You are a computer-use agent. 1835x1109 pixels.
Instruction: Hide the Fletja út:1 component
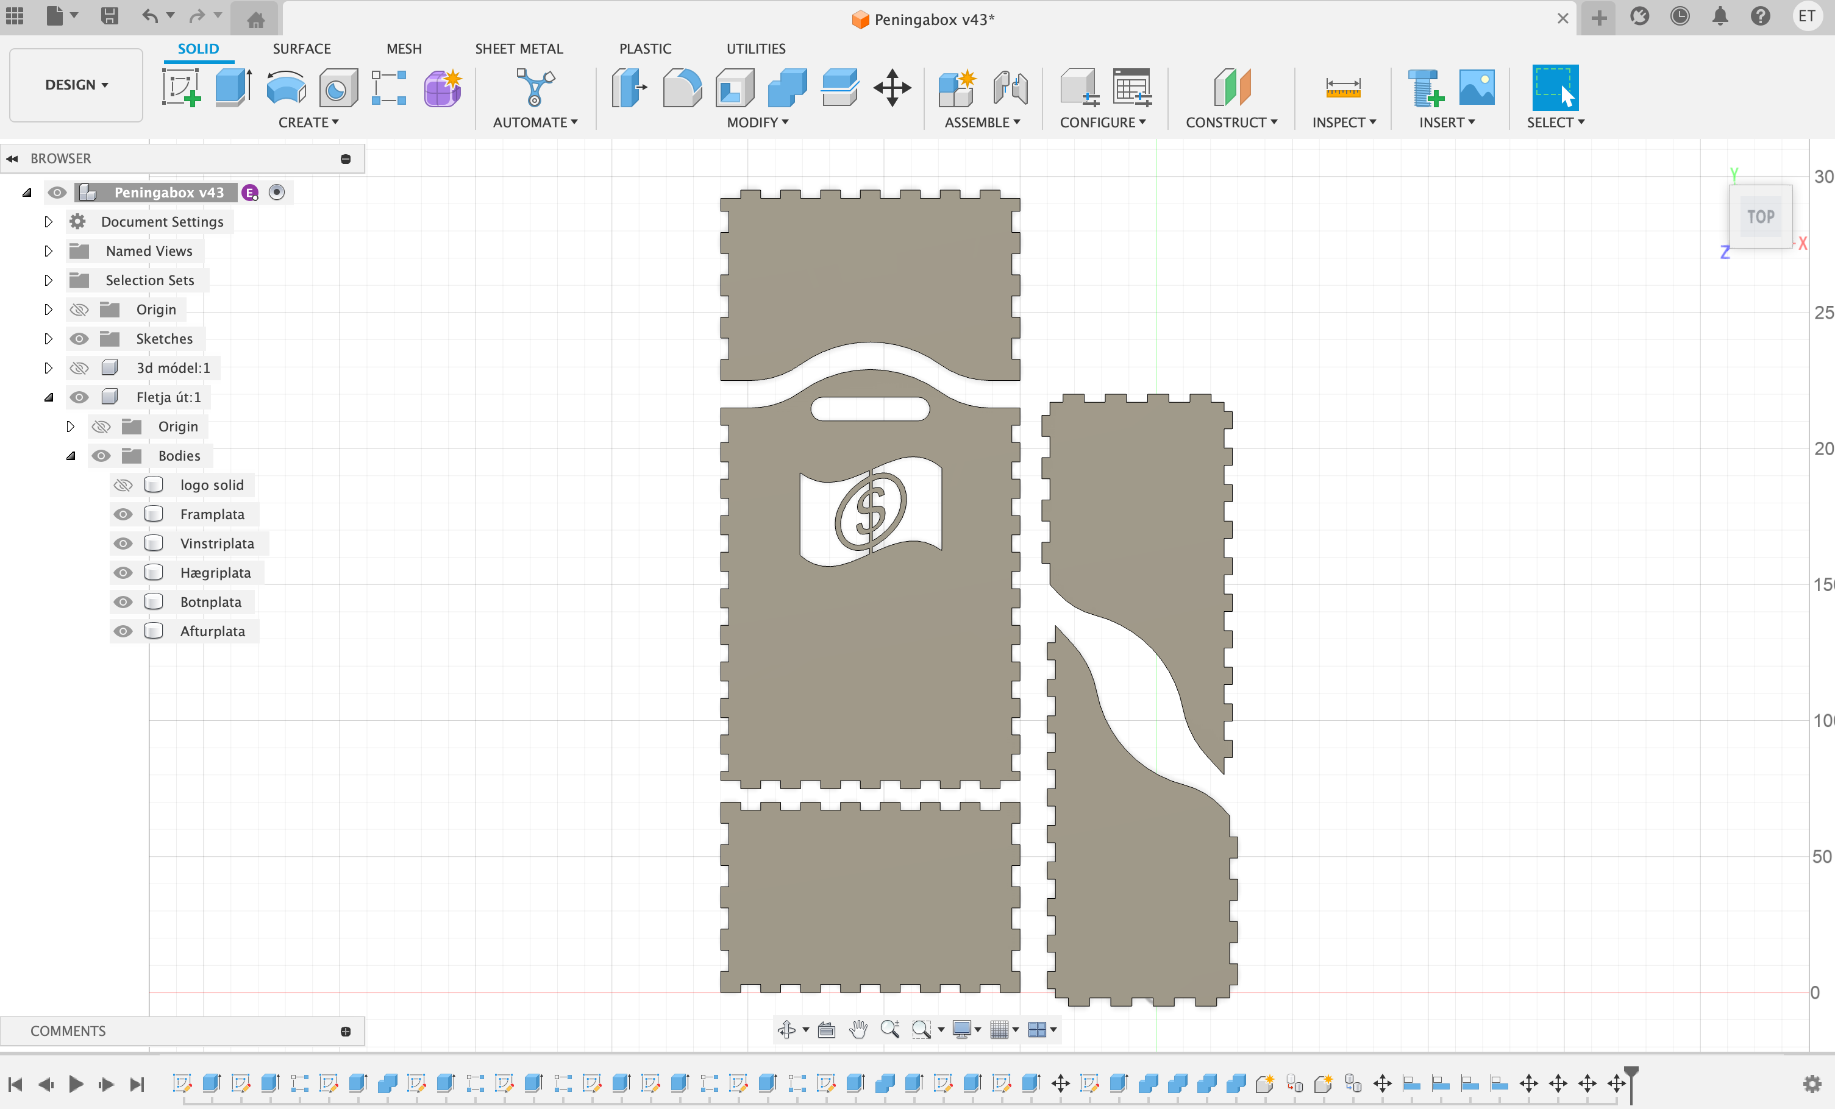(x=79, y=397)
